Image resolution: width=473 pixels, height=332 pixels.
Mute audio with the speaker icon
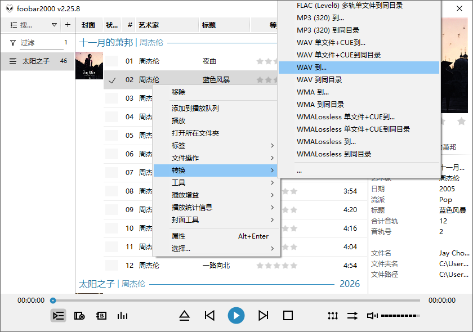tap(372, 316)
